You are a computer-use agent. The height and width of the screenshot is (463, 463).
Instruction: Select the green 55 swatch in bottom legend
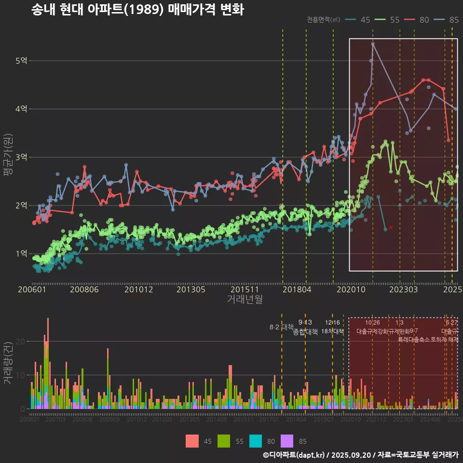224,441
